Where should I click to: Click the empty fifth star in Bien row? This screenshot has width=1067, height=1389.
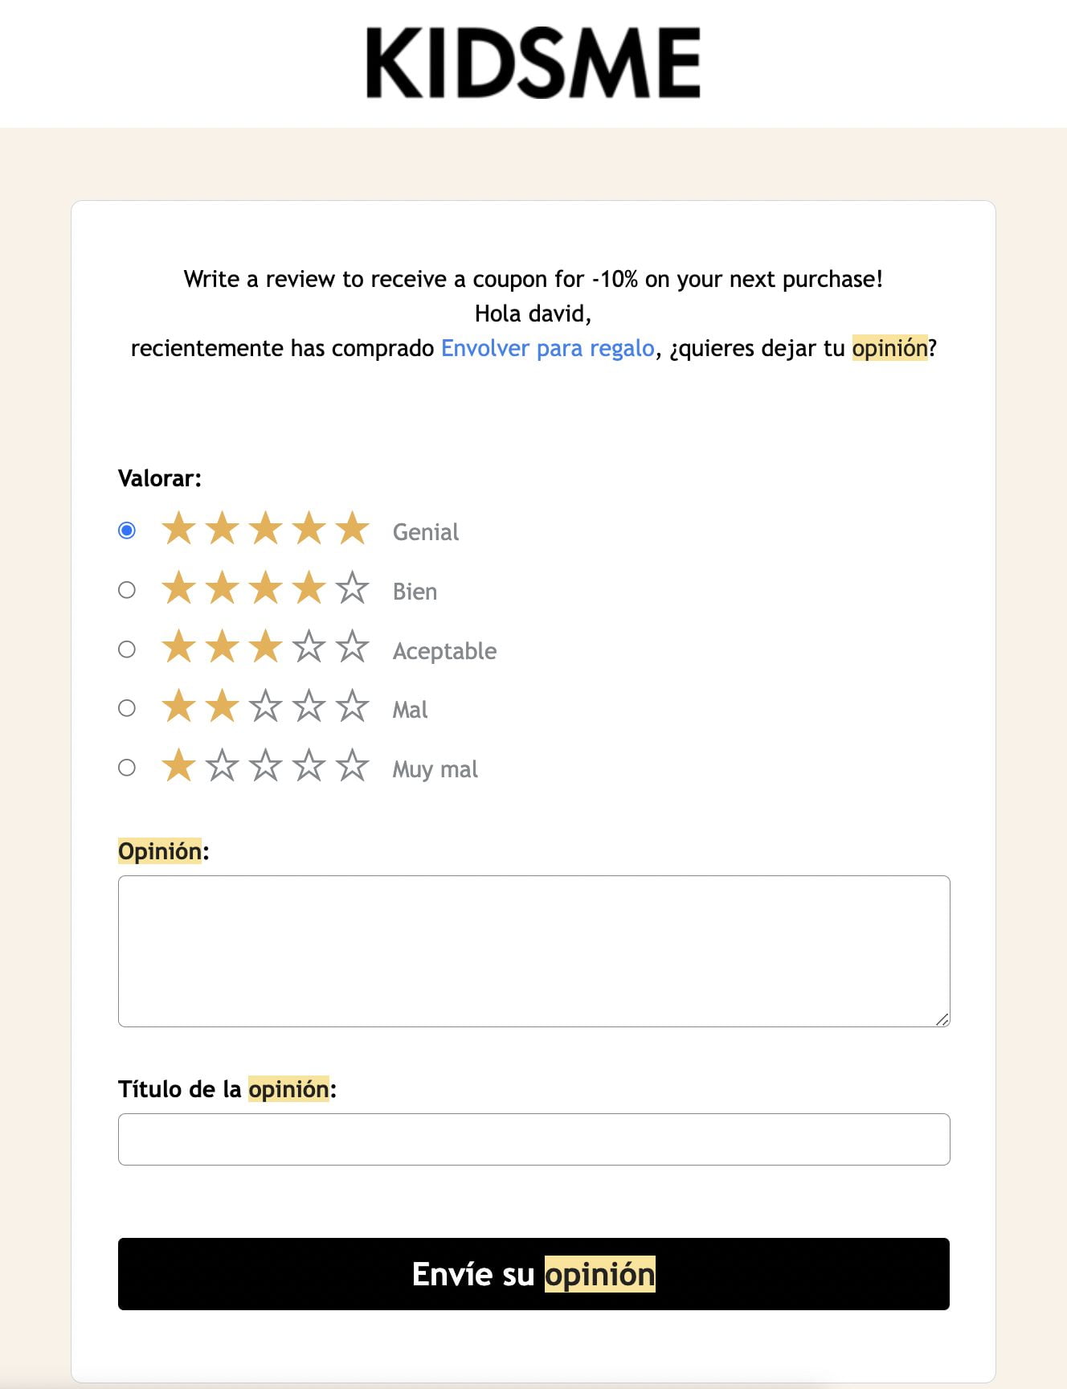[352, 588]
